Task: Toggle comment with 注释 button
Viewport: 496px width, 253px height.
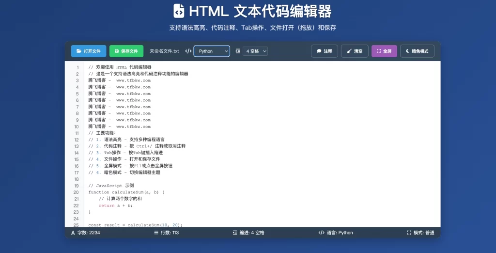Action: 324,51
